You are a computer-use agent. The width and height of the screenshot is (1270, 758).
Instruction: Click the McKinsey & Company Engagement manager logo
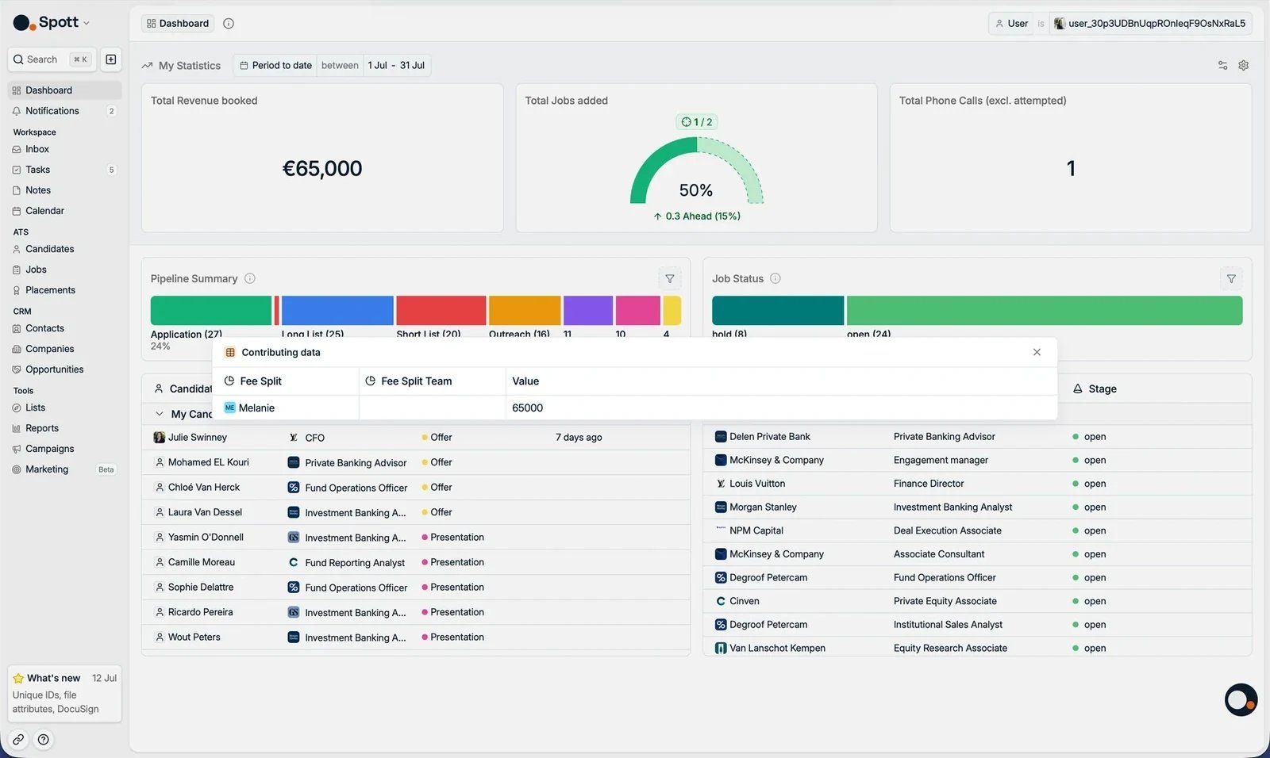click(x=721, y=461)
